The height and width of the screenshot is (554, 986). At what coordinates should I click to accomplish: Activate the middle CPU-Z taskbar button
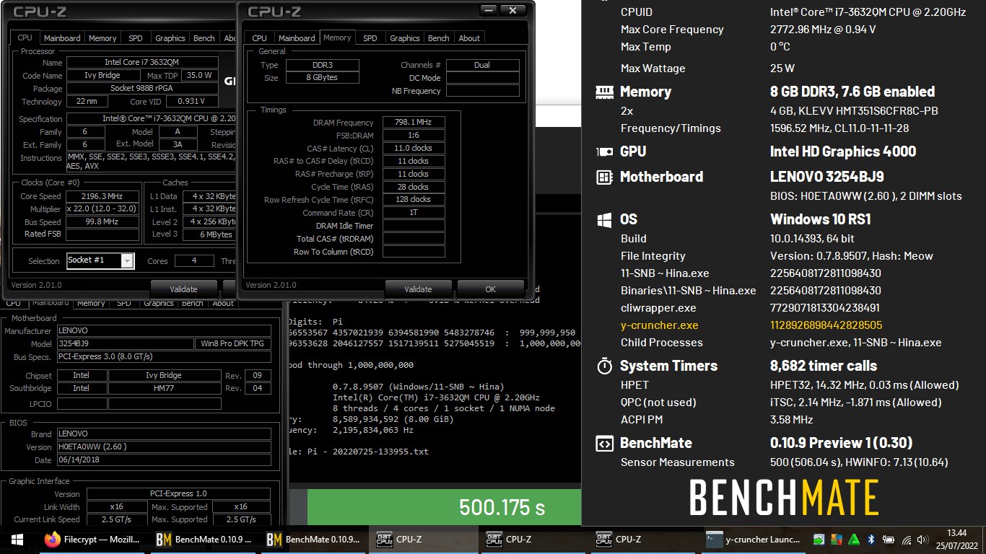[x=533, y=539]
